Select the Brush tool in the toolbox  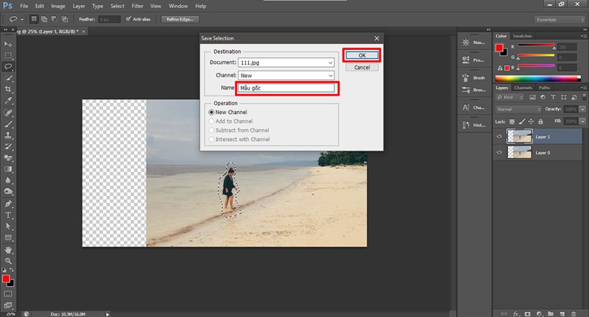[x=8, y=124]
